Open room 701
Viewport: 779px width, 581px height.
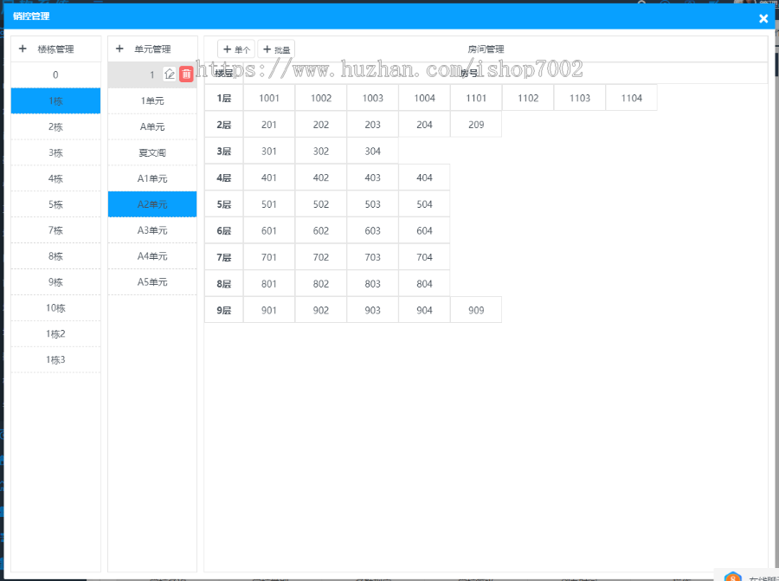point(269,257)
